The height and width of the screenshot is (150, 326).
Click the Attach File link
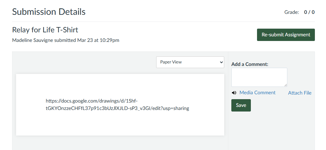[300, 93]
